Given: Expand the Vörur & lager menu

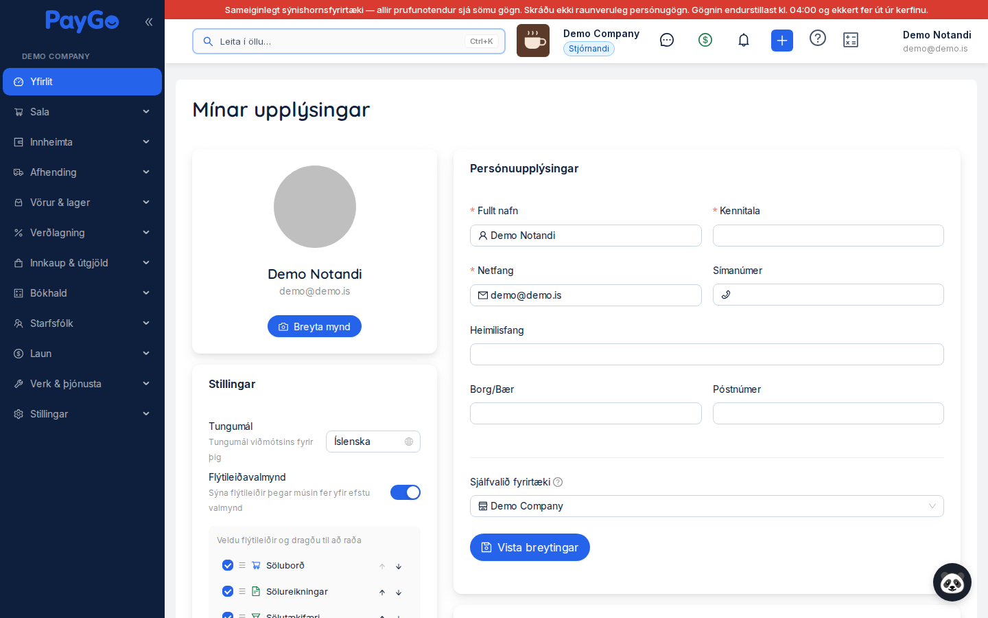Looking at the screenshot, I should [82, 203].
